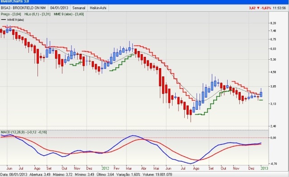
Task: Click the 3,13 price axis label
Action: coord(273,104)
